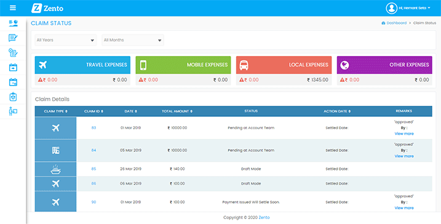Select the Other Expenses card header
The width and height of the screenshot is (441, 224).
pos(384,65)
